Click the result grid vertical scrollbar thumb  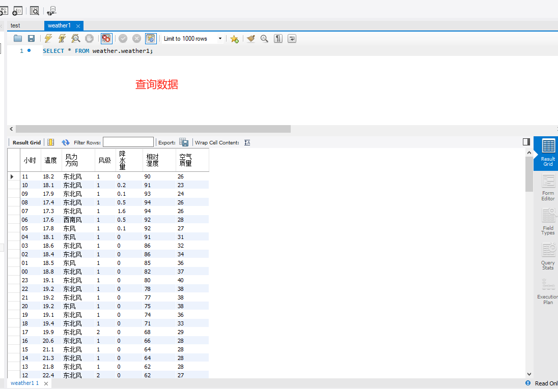point(529,174)
